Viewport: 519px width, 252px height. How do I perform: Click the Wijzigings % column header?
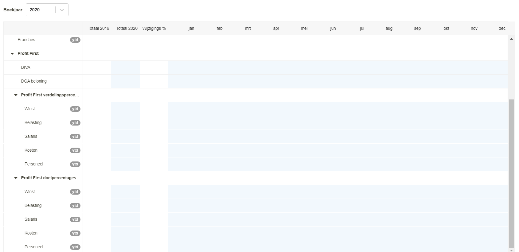click(x=154, y=28)
